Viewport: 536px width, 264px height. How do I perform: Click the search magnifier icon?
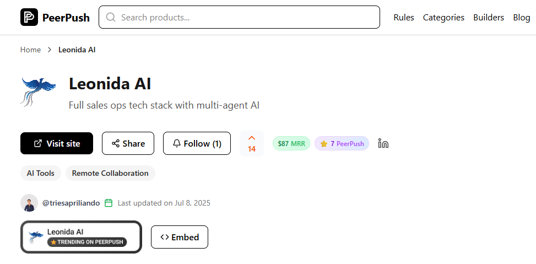(111, 17)
